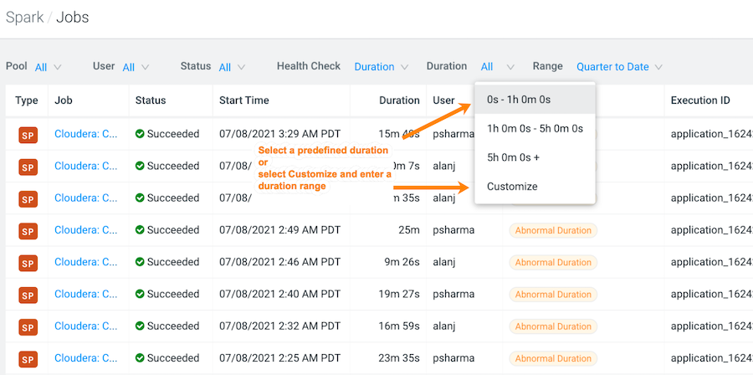
Task: Open the Pool filter dropdown
Action: (48, 67)
